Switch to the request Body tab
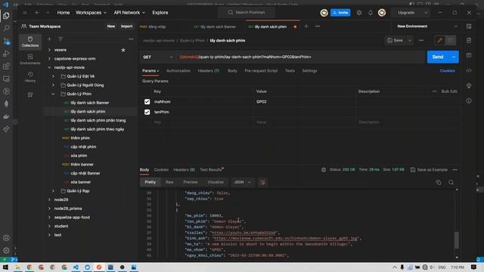Viewport: 484px width, 272px height. pyautogui.click(x=232, y=70)
